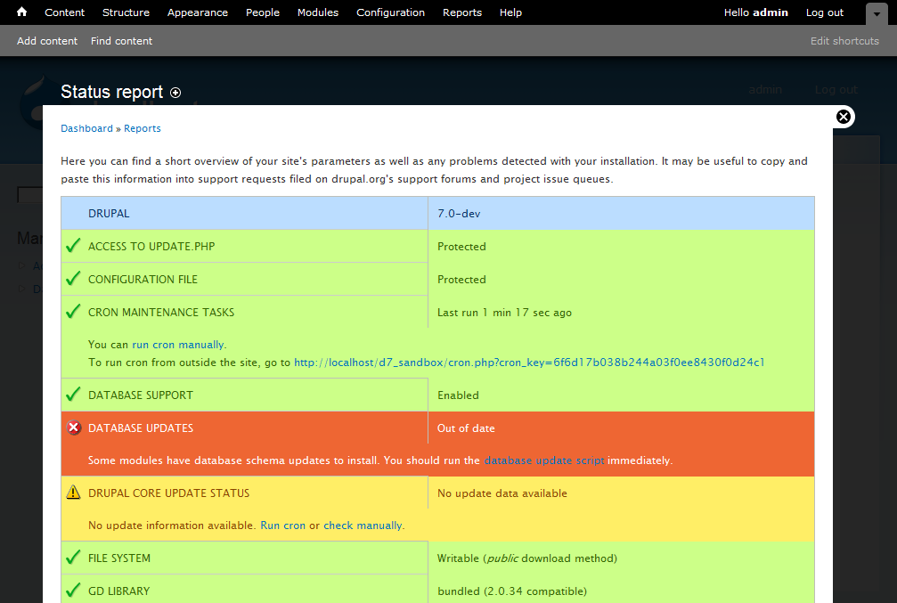Open the database update script link

click(x=543, y=460)
